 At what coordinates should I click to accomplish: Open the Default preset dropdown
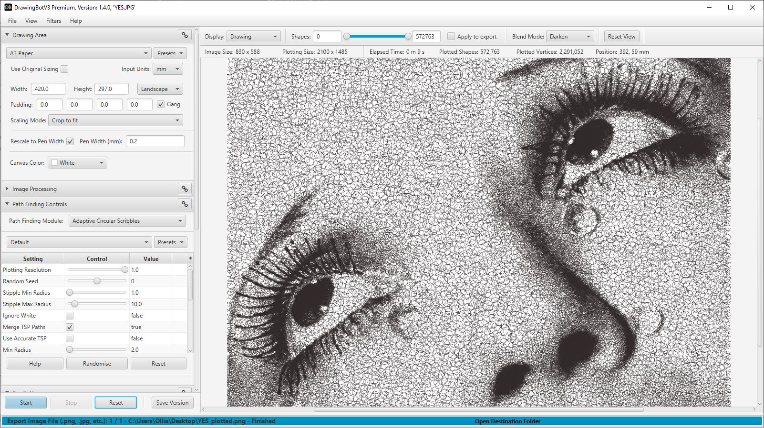pyautogui.click(x=79, y=242)
